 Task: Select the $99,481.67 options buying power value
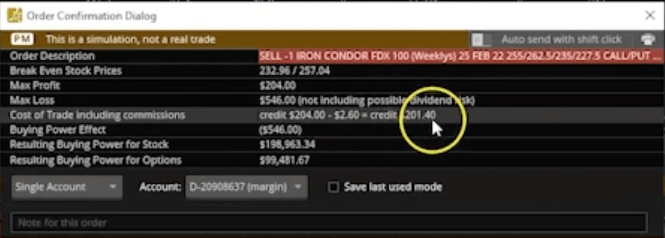coord(284,161)
